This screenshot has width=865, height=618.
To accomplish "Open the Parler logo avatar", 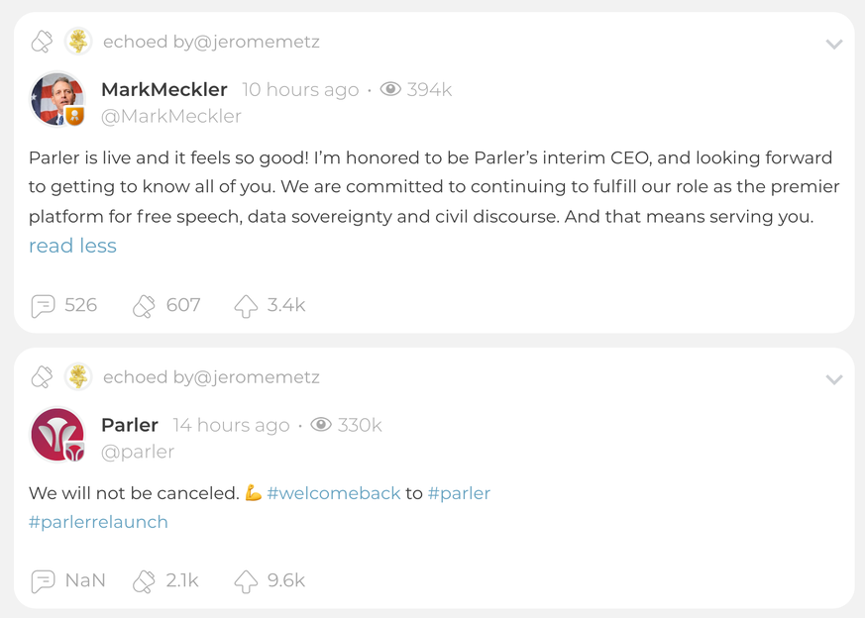I will 57,436.
